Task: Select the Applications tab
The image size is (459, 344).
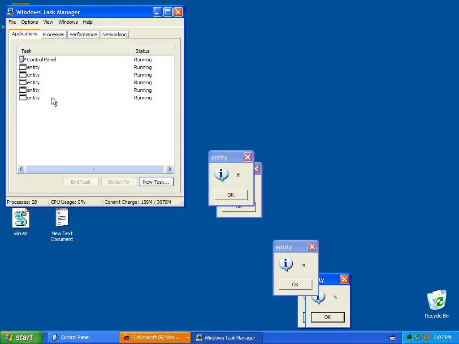Action: (x=25, y=34)
